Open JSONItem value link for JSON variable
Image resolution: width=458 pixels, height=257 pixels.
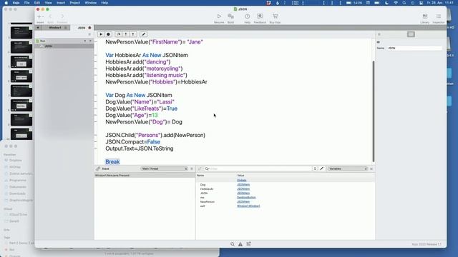click(243, 193)
